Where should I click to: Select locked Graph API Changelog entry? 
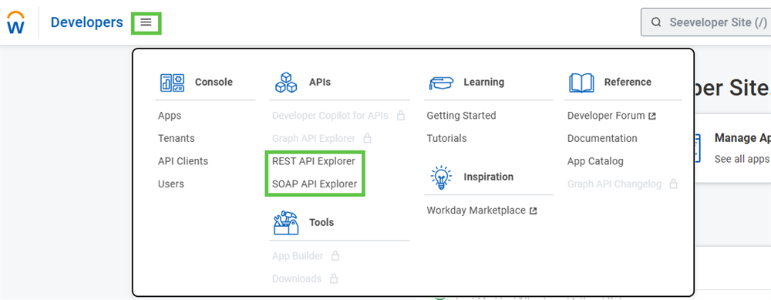(614, 184)
